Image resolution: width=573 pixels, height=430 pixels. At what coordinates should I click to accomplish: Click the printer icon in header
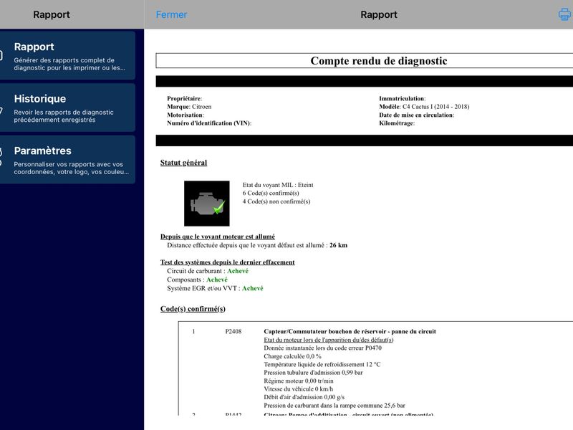pyautogui.click(x=565, y=14)
